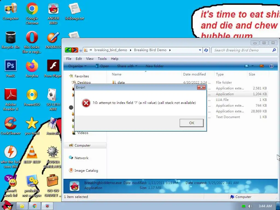Open loldongs.txt file on desktop

(75, 11)
